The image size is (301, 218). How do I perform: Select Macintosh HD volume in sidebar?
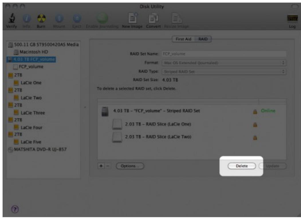pyautogui.click(x=31, y=52)
